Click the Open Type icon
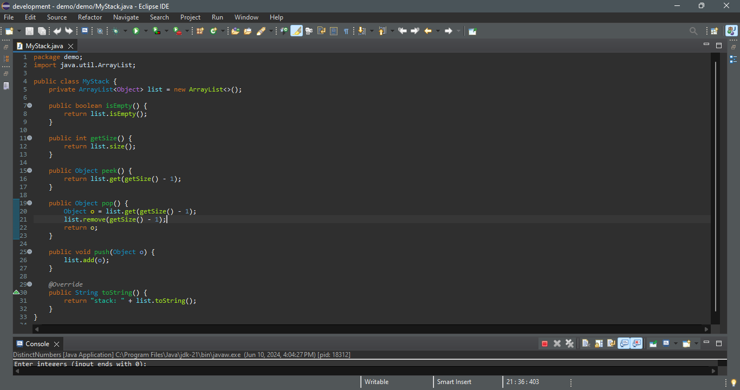 (x=235, y=31)
